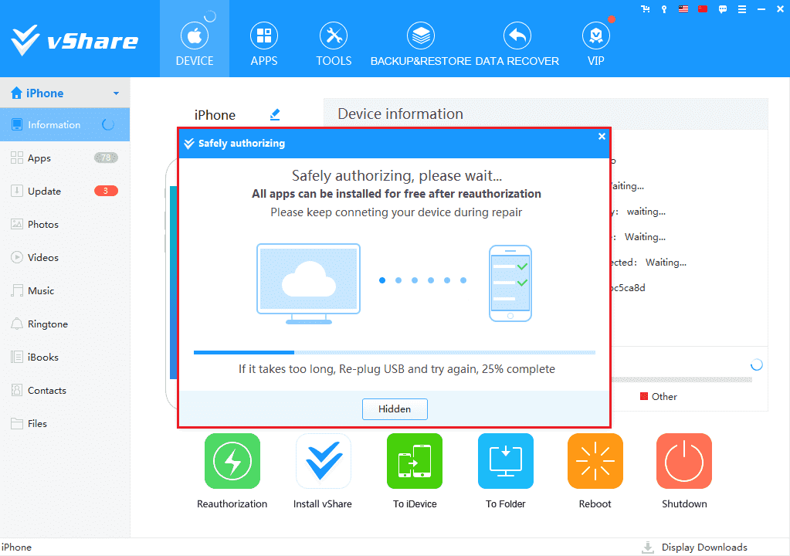Open Files in the sidebar
This screenshot has height=556, width=790.
coord(65,423)
